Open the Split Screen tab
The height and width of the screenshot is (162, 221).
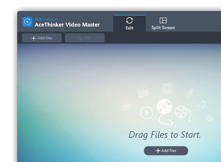point(163,24)
